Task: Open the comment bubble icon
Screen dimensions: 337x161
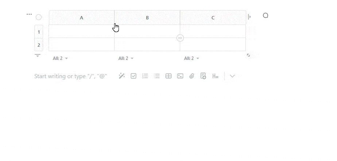Action: coord(266,15)
